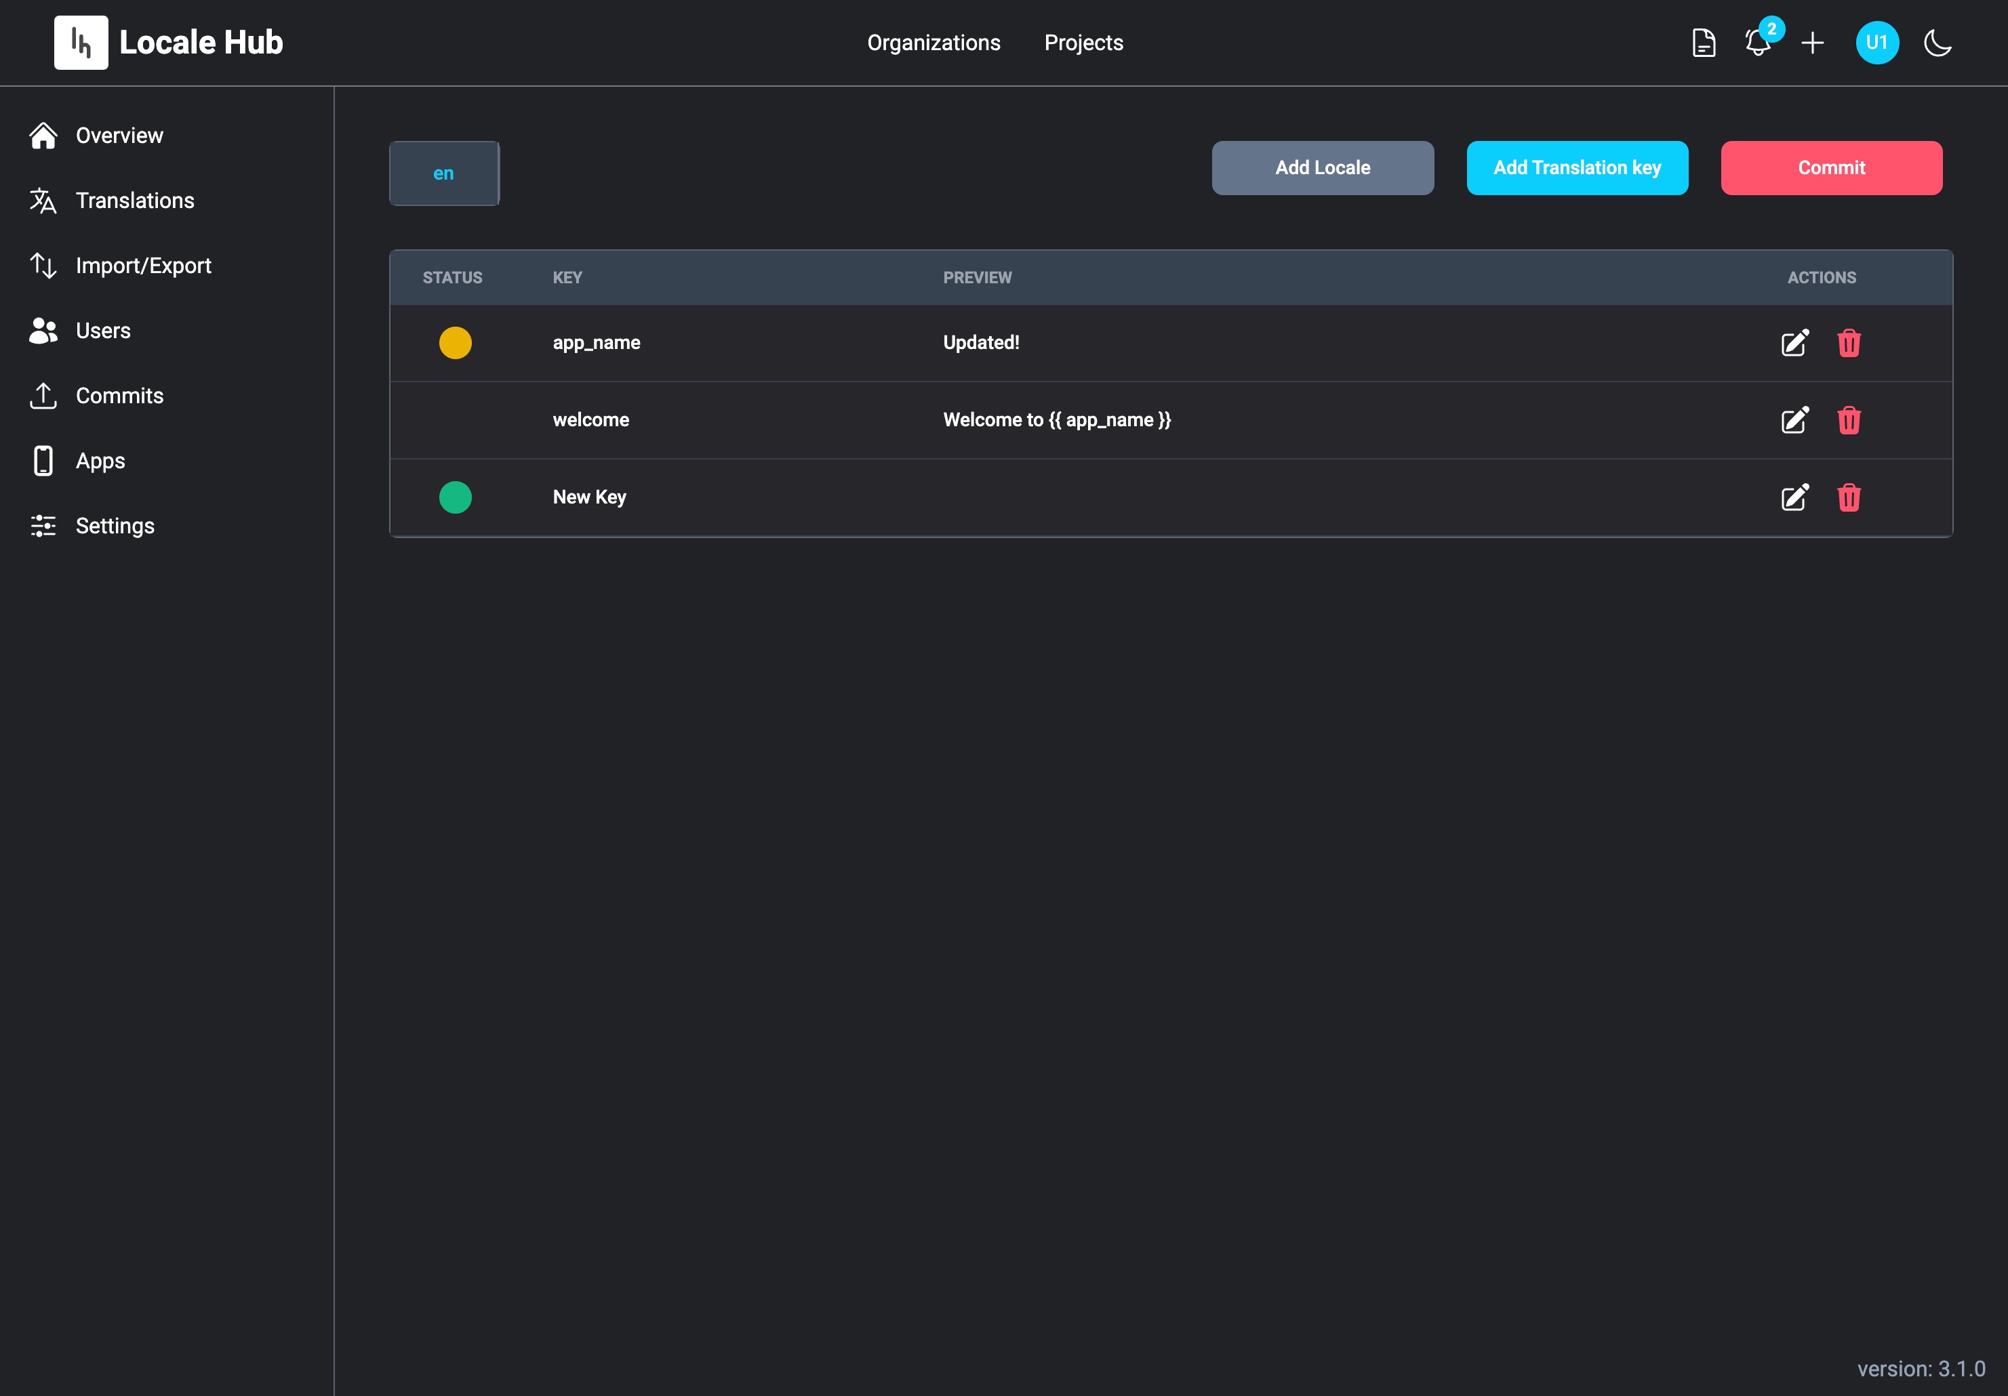This screenshot has width=2008, height=1396.
Task: Click the Translations language icon
Action: (x=43, y=200)
